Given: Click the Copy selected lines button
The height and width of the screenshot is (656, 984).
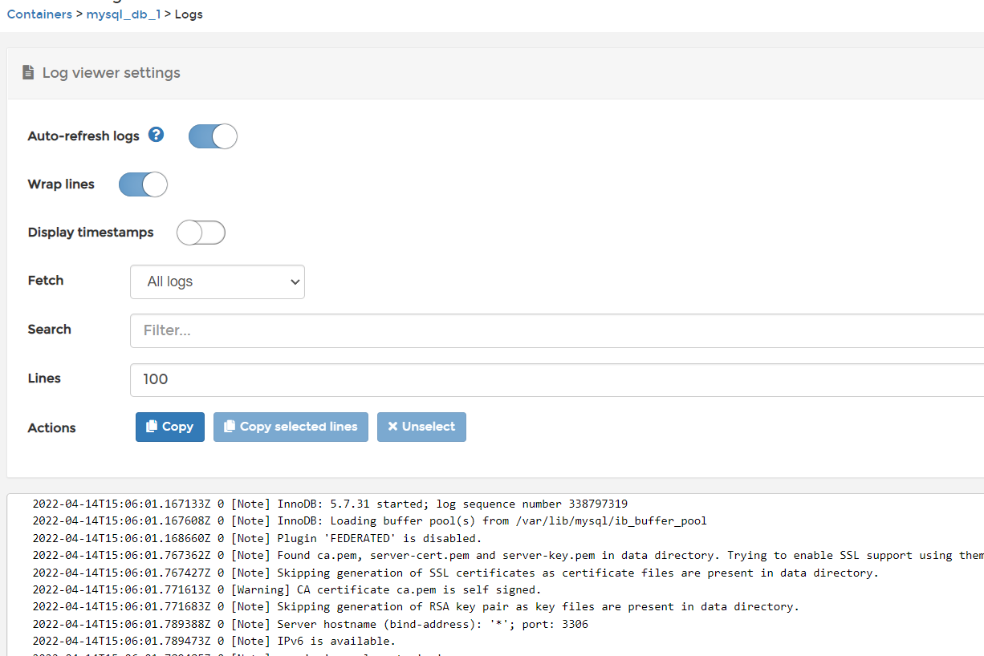Looking at the screenshot, I should (291, 427).
